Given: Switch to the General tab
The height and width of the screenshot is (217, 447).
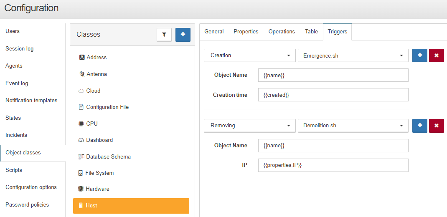Looking at the screenshot, I should (214, 32).
